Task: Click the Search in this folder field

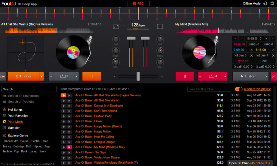Action: coord(209,89)
